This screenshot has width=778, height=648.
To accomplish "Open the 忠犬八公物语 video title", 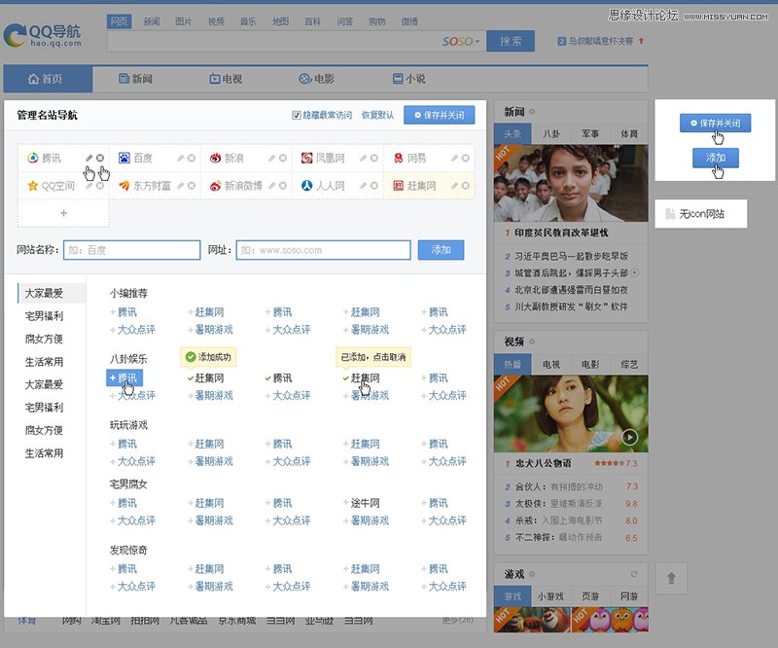I will tap(544, 463).
